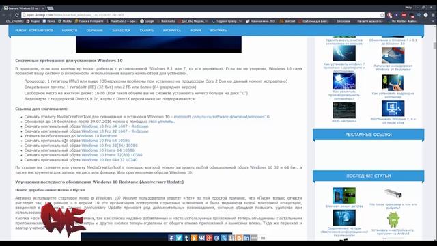Open the 'Раскрутка' menu item
Screen dimensions: 437x246
coord(172,30)
